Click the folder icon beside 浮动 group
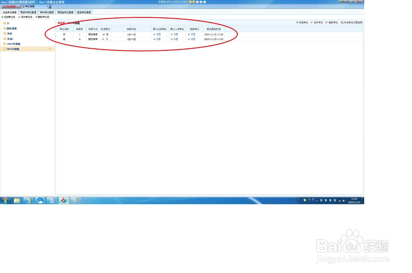Viewport: 412px width, 273px height. (4, 33)
